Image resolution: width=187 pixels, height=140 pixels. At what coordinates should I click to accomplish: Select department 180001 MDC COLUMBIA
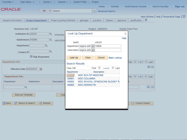point(70,78)
